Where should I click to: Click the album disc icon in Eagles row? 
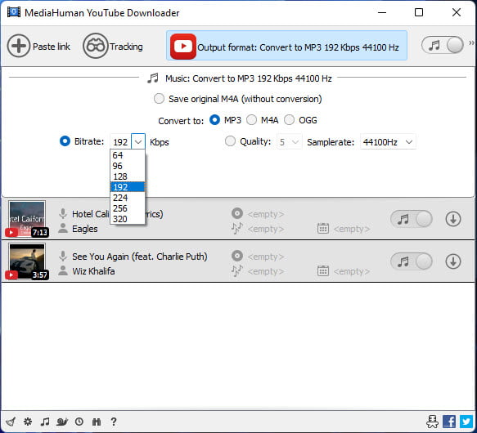click(x=237, y=213)
